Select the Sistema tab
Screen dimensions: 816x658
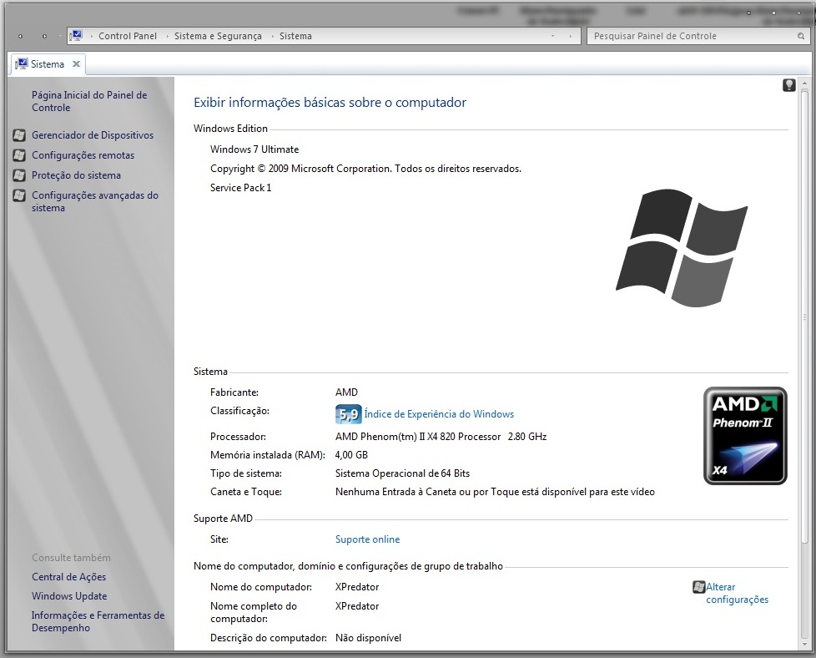pyautogui.click(x=47, y=64)
